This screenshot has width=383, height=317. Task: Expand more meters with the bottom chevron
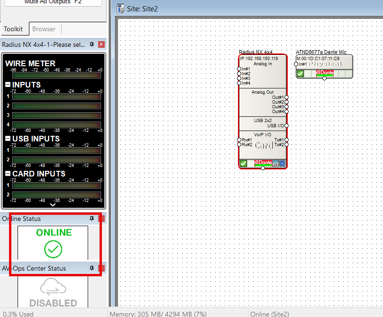(53, 205)
